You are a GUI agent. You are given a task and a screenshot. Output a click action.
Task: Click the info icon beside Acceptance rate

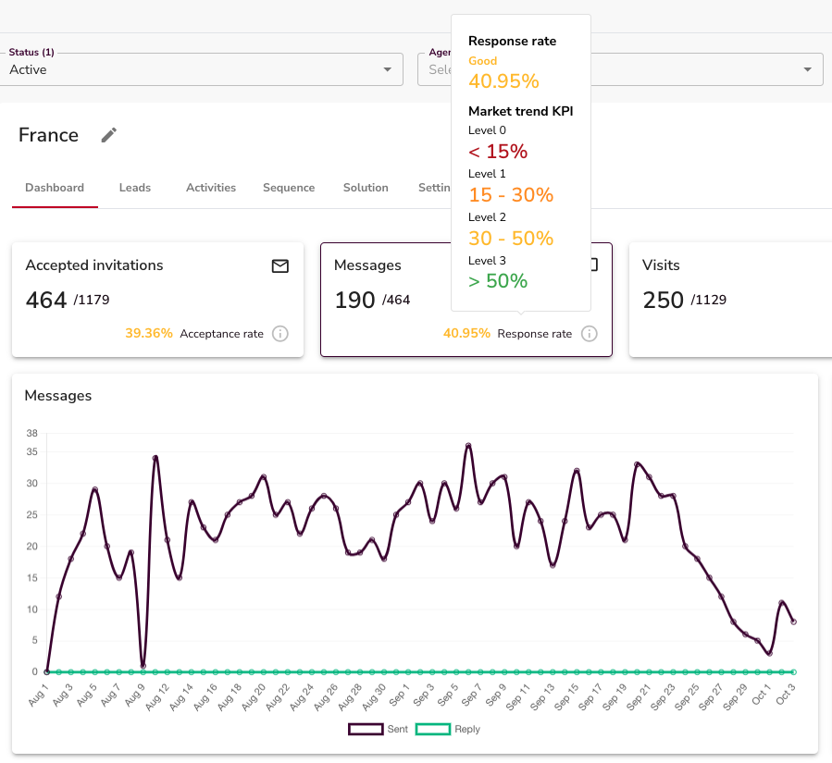280,334
